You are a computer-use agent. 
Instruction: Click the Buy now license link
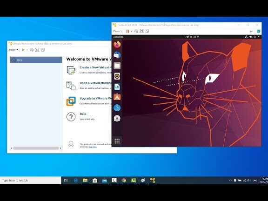tap(93, 147)
